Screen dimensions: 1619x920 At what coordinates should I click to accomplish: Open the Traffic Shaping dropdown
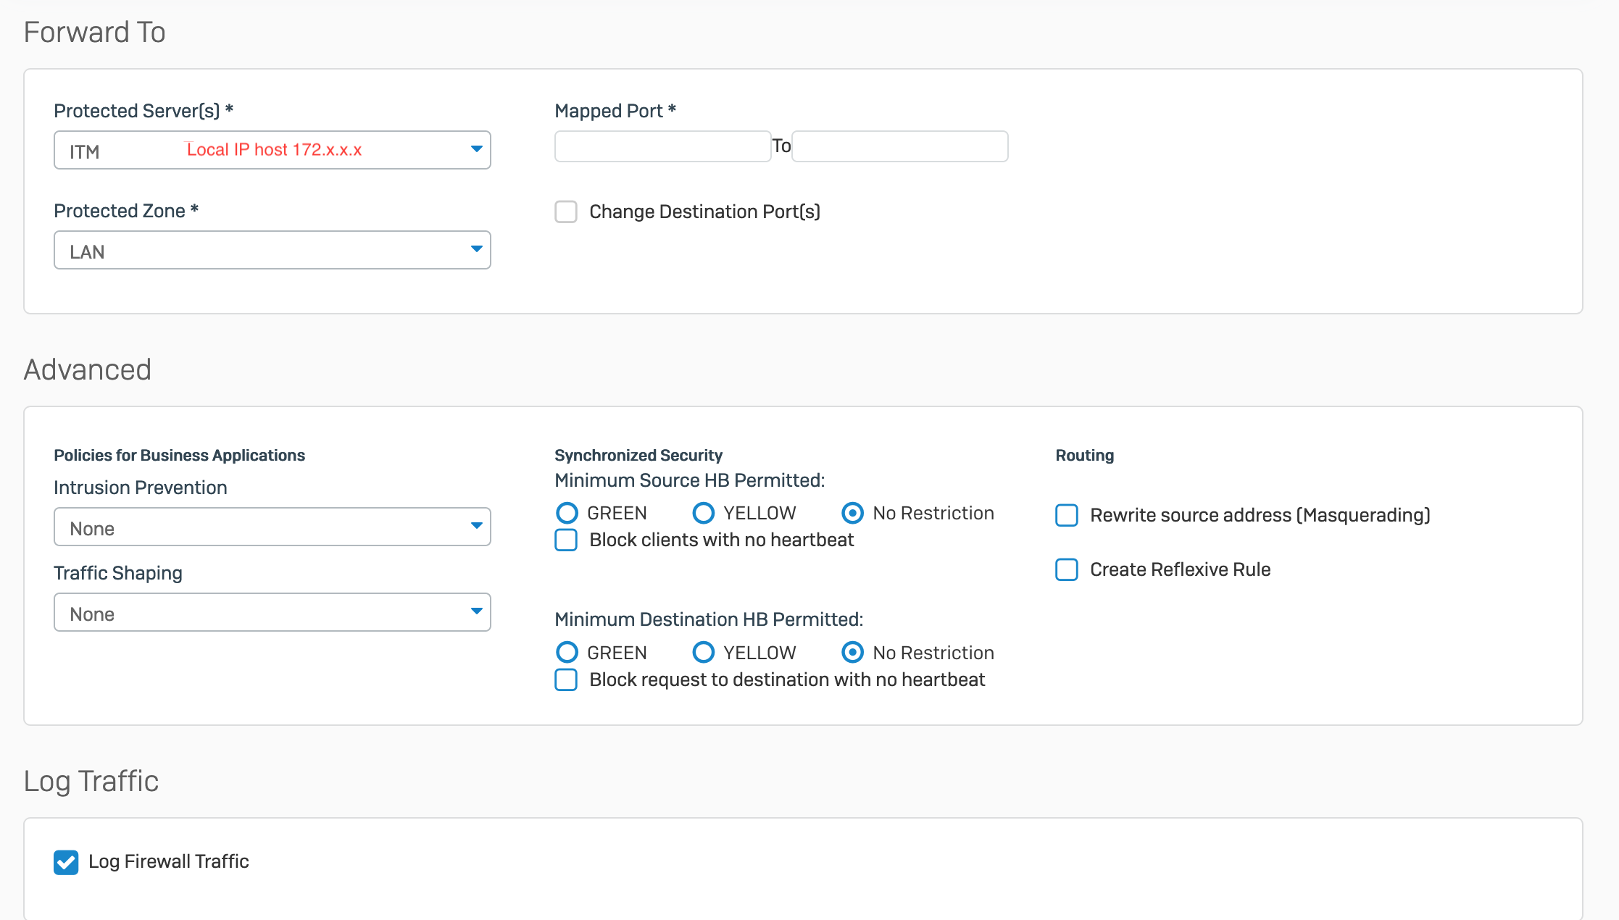272,613
